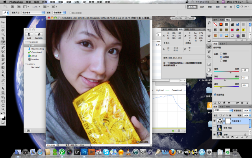Select the Shadows tone radio button

tap(221, 54)
